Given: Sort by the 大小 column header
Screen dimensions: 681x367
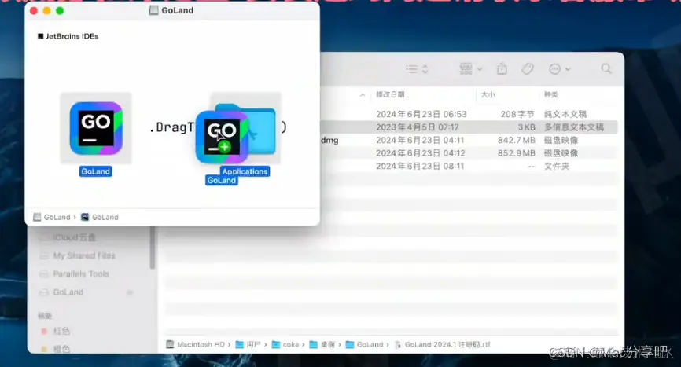Looking at the screenshot, I should click(488, 94).
